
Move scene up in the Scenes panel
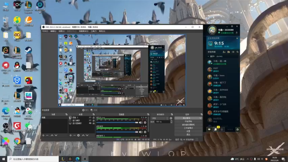point(52,135)
